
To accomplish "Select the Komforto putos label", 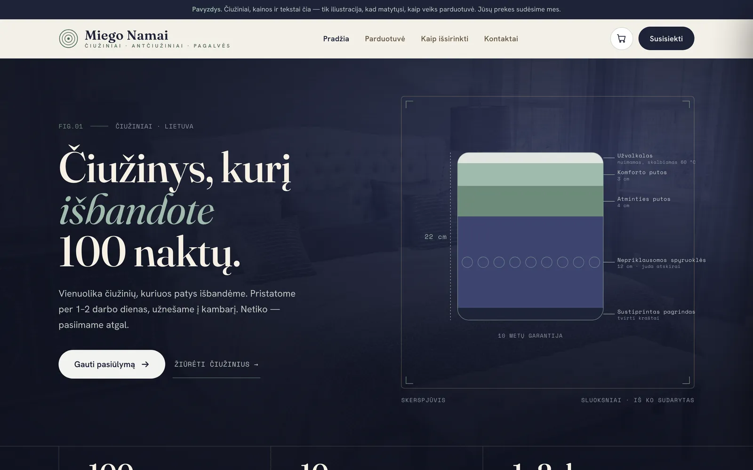I will tap(642, 172).
